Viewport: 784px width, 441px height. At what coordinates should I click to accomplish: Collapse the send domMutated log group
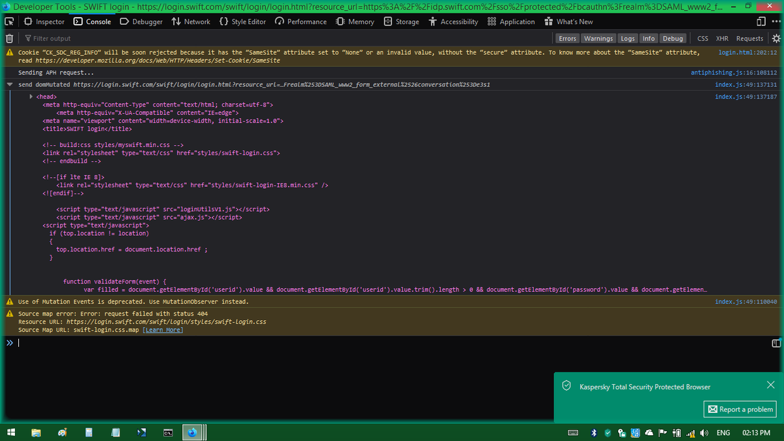click(9, 85)
